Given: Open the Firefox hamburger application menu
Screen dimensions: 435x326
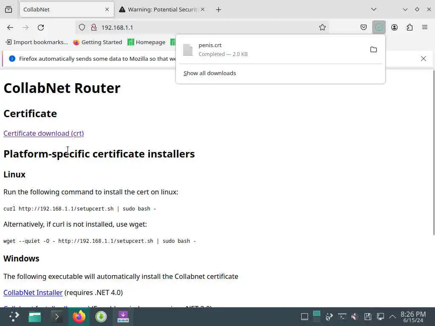Looking at the screenshot, I should click(425, 27).
